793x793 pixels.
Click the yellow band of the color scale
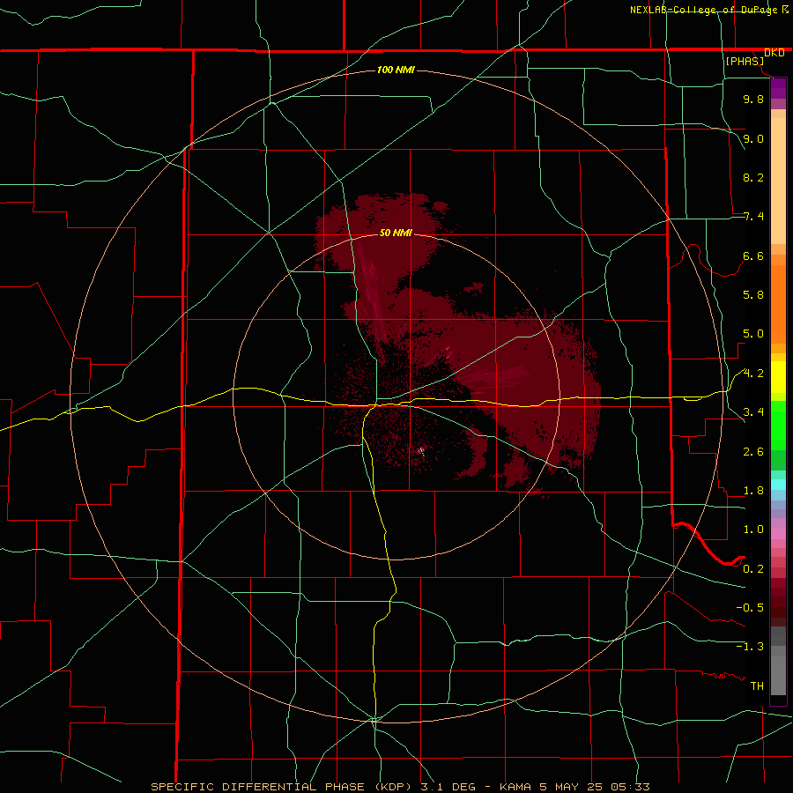point(778,377)
